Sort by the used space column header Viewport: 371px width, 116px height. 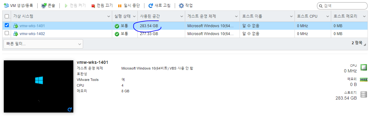[150, 16]
